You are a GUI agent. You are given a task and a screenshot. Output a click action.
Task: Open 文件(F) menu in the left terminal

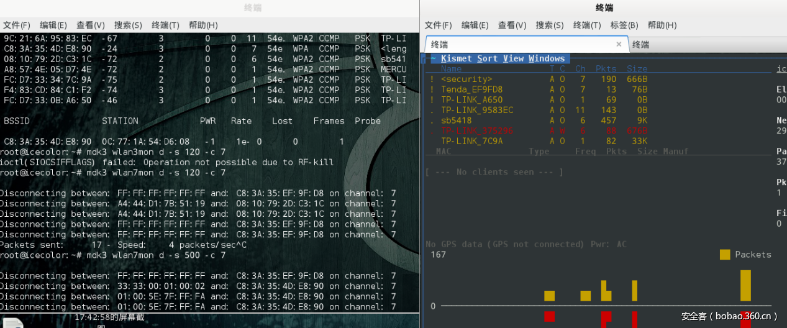tap(17, 25)
